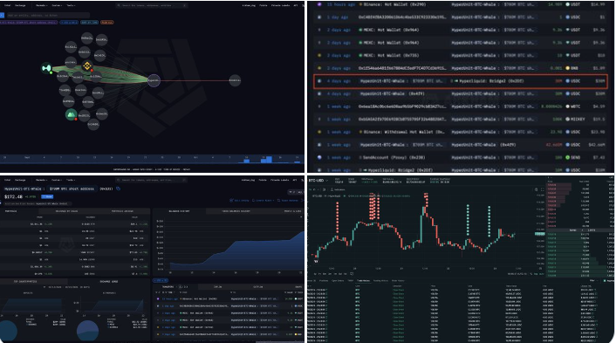Open the BTC-USD pair selector dropdown
The image size is (616, 343).
(318, 181)
